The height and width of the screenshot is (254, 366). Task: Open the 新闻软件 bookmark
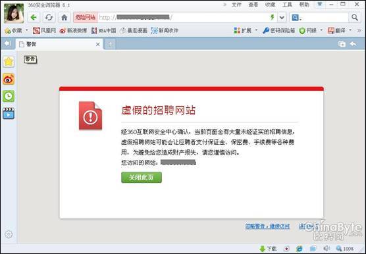click(165, 30)
